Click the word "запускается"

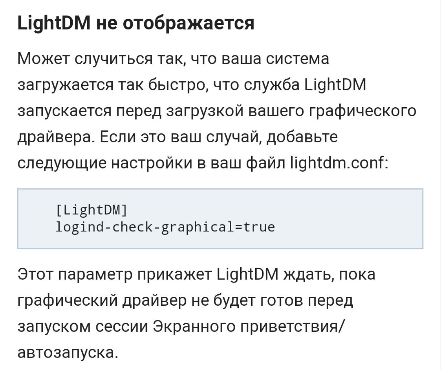(x=65, y=111)
